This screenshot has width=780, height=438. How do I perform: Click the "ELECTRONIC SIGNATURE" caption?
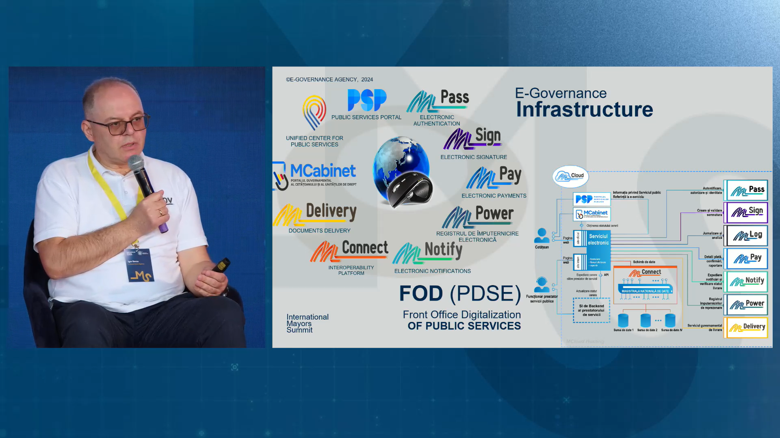(x=474, y=157)
